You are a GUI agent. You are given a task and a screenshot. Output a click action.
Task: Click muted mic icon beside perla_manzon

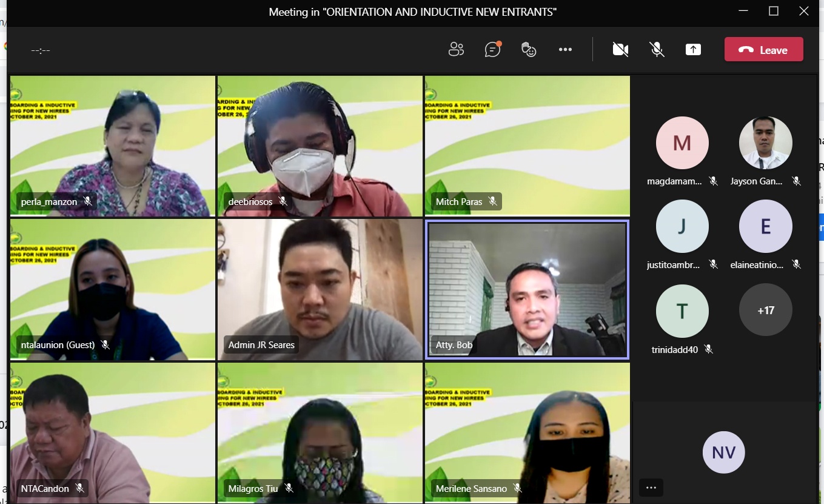[88, 201]
